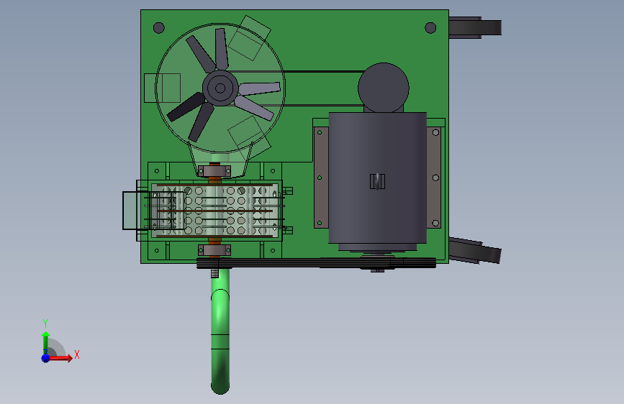Select the round dark pulley above the motor
This screenshot has width=624, height=404.
(x=383, y=88)
